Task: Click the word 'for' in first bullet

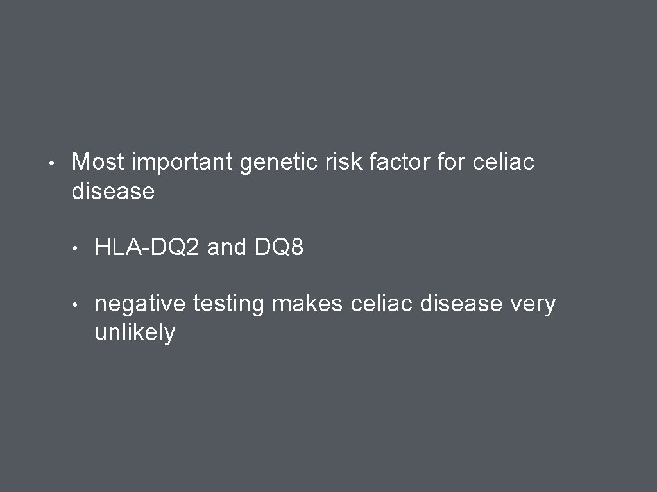Action: click(x=452, y=161)
